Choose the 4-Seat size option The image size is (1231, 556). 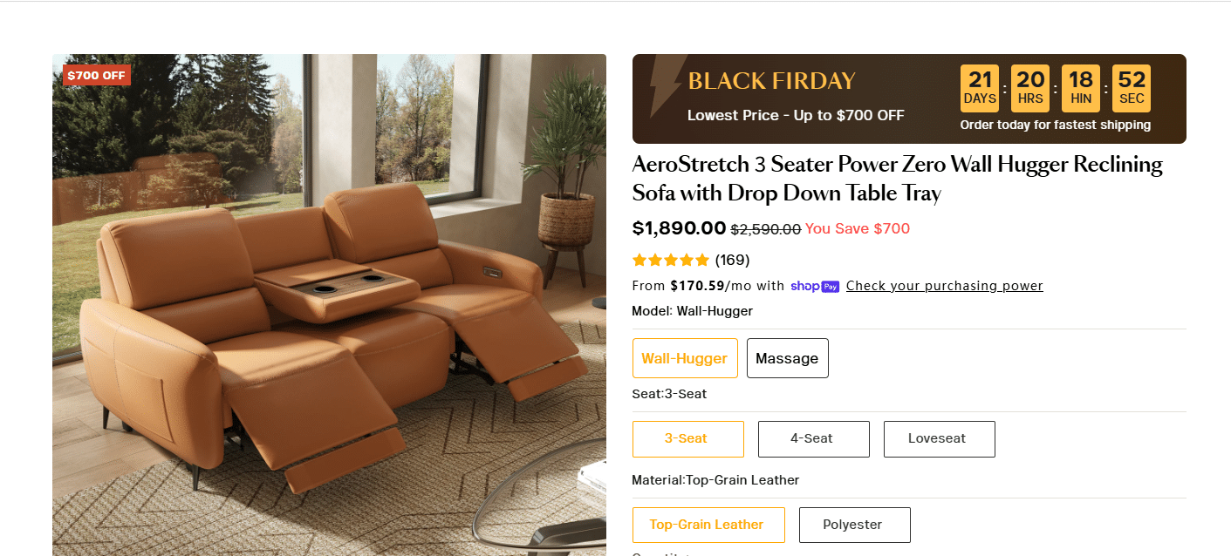click(813, 438)
